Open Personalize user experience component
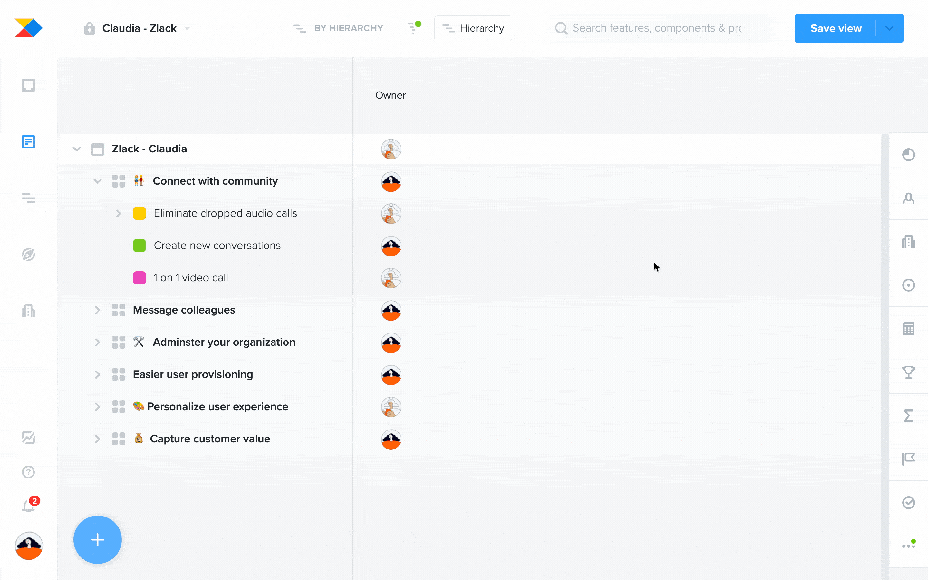 click(217, 407)
